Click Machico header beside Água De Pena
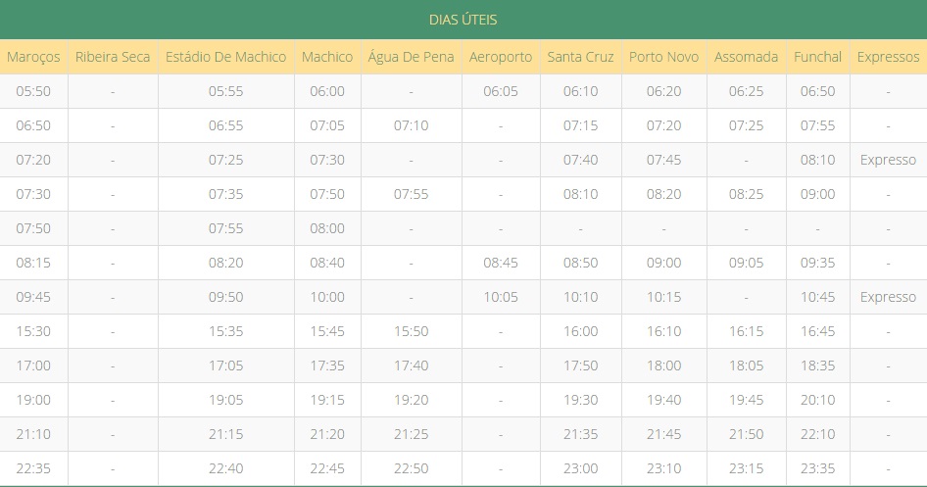This screenshot has width=927, height=487. point(327,57)
